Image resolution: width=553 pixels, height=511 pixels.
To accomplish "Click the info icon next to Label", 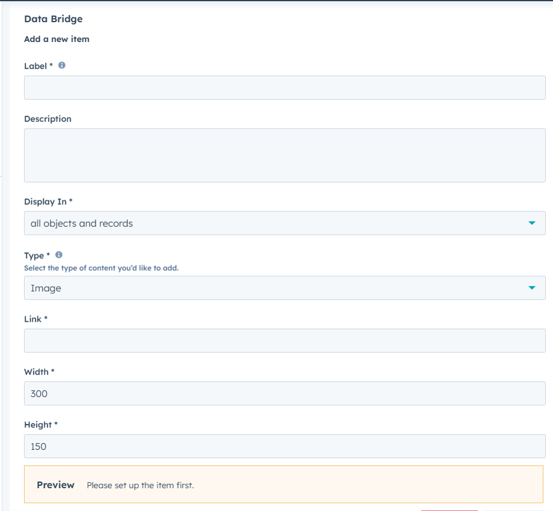I will (62, 65).
